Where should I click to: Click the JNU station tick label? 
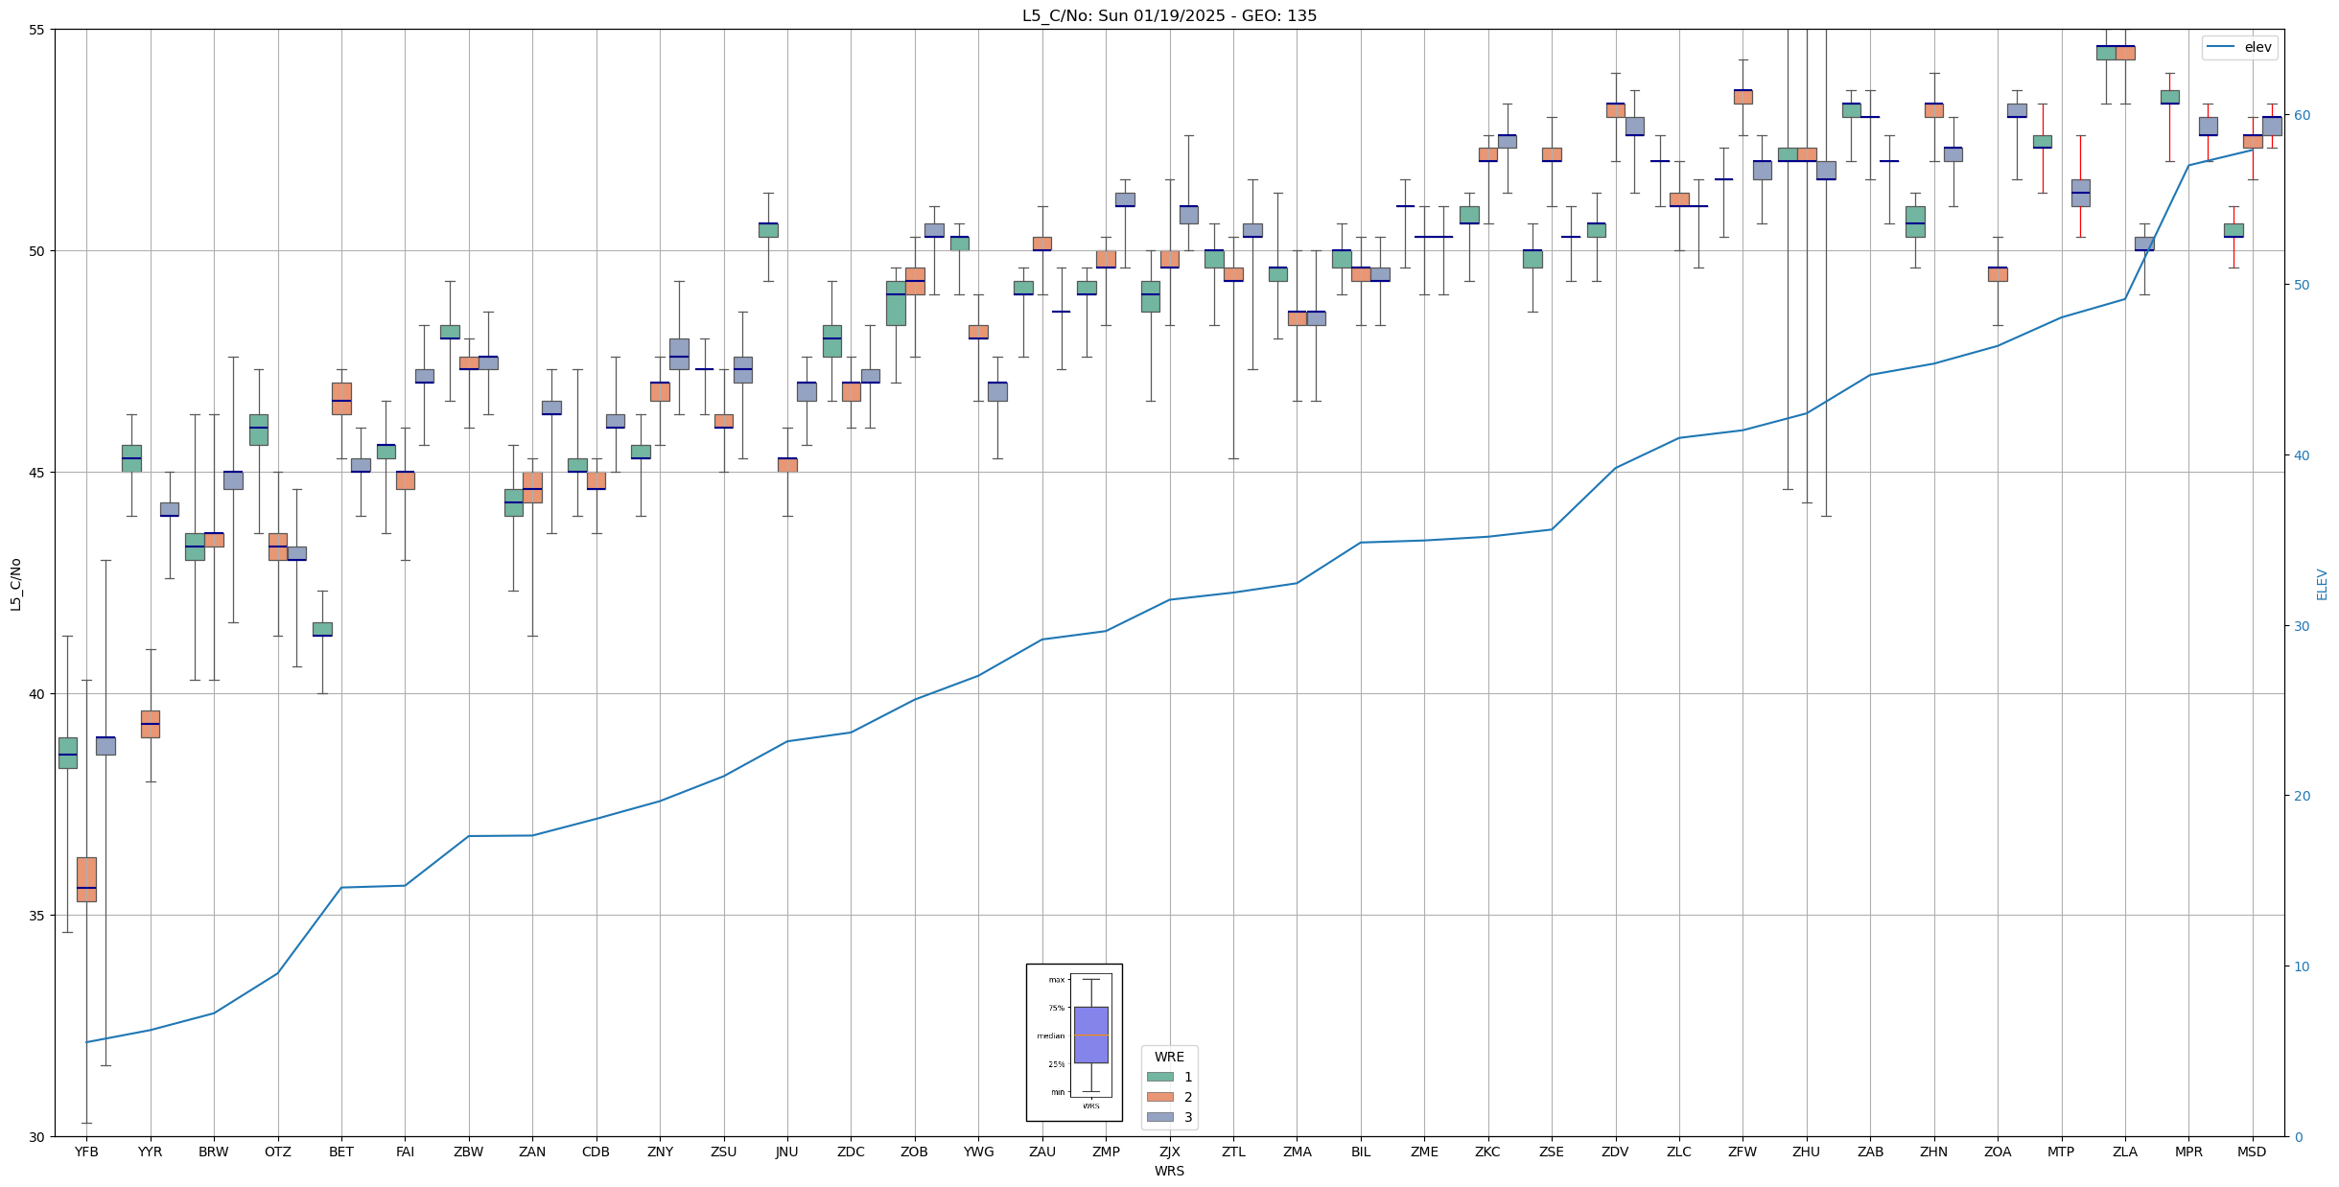[x=786, y=1152]
